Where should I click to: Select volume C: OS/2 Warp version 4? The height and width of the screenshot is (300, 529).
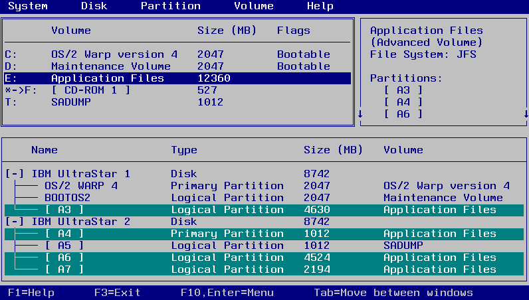click(x=177, y=54)
